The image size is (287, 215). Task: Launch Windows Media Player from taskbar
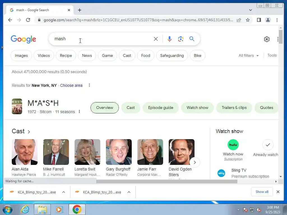click(59, 209)
